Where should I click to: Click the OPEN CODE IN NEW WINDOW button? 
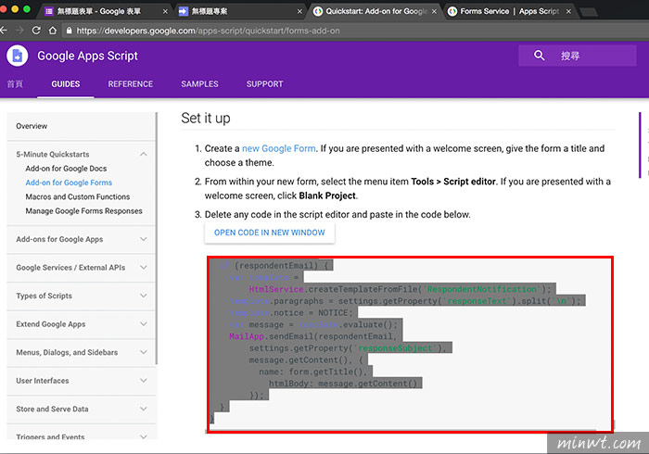(270, 233)
